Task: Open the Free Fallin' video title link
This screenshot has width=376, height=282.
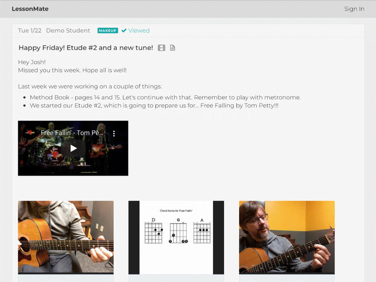Action: coord(72,133)
